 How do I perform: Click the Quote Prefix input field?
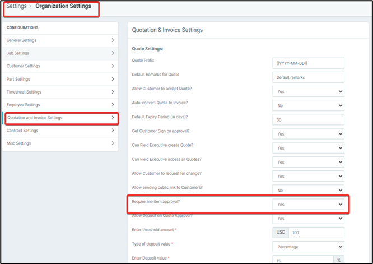tap(308, 63)
